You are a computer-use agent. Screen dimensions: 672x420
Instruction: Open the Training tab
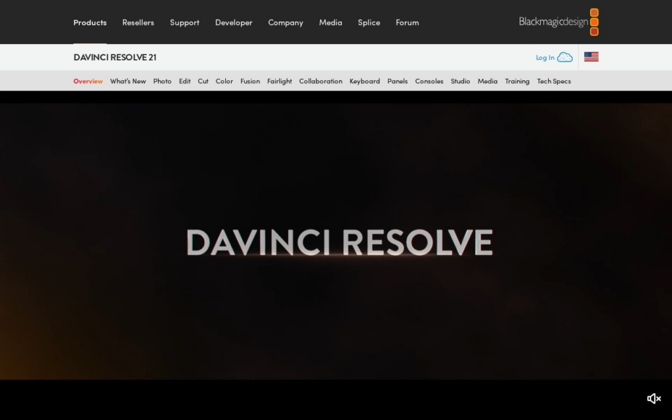(x=517, y=81)
